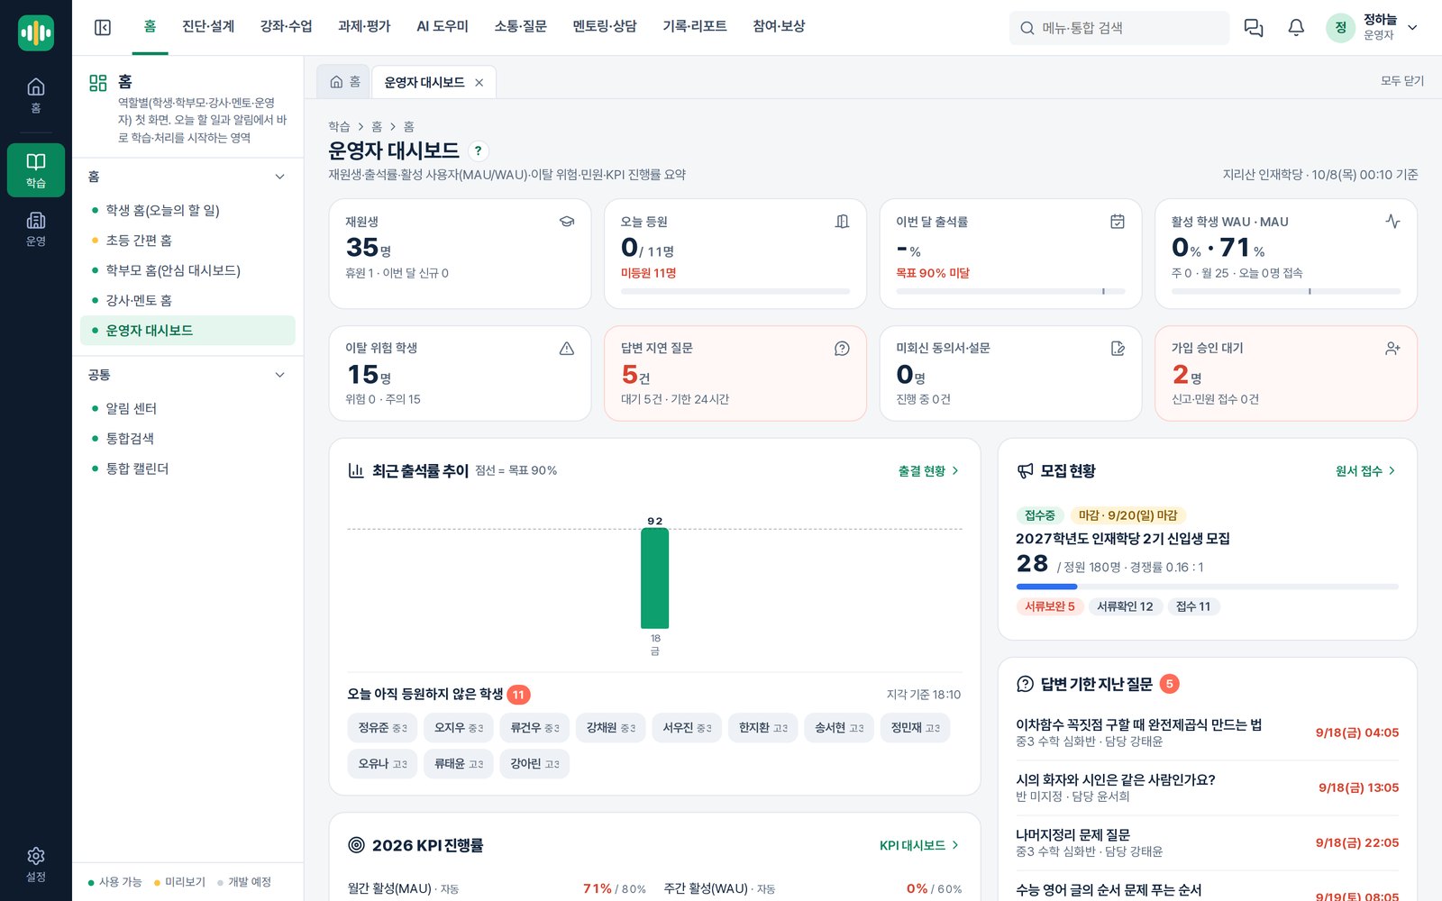Select 초등 간편 홈 in sidebar
This screenshot has height=901, width=1442.
187,241
